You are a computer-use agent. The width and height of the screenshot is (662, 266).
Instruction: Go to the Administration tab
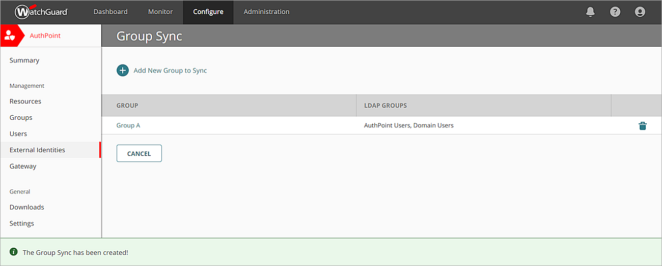pyautogui.click(x=266, y=12)
